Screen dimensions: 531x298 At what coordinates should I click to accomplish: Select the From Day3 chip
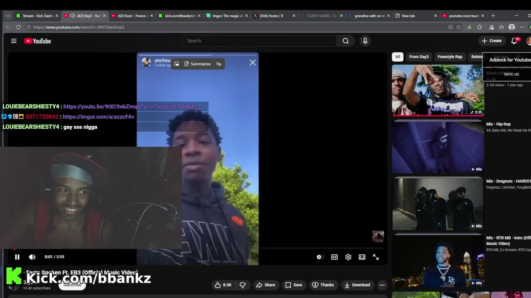(419, 57)
